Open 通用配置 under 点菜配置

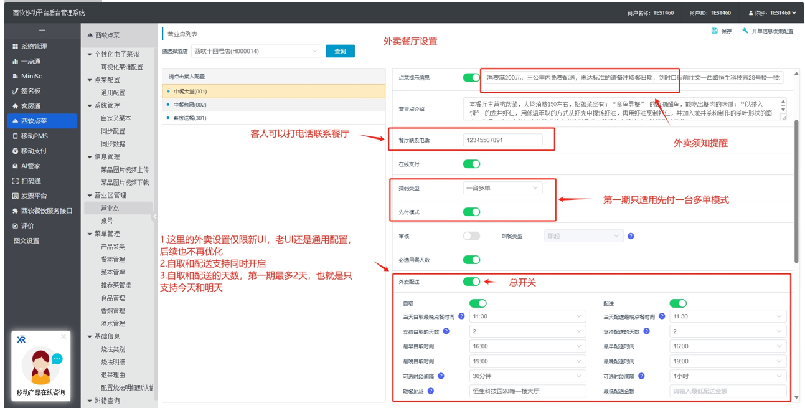(113, 92)
